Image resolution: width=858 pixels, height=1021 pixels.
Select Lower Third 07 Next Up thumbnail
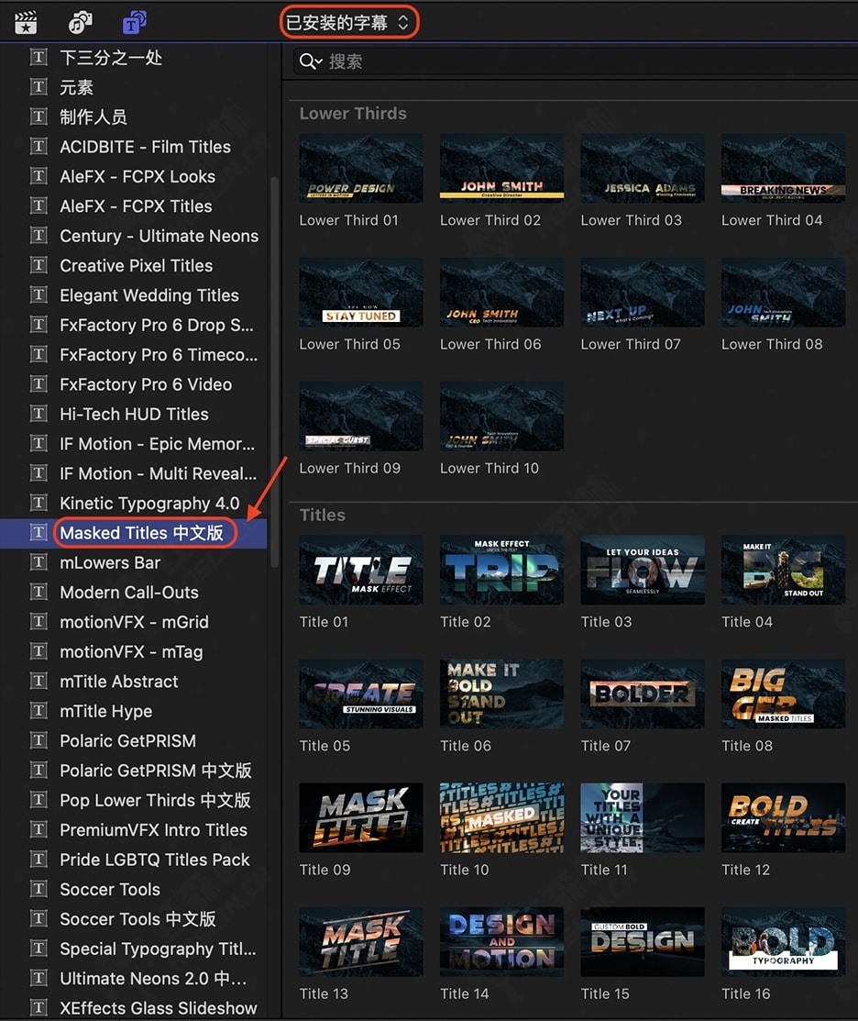pyautogui.click(x=642, y=292)
